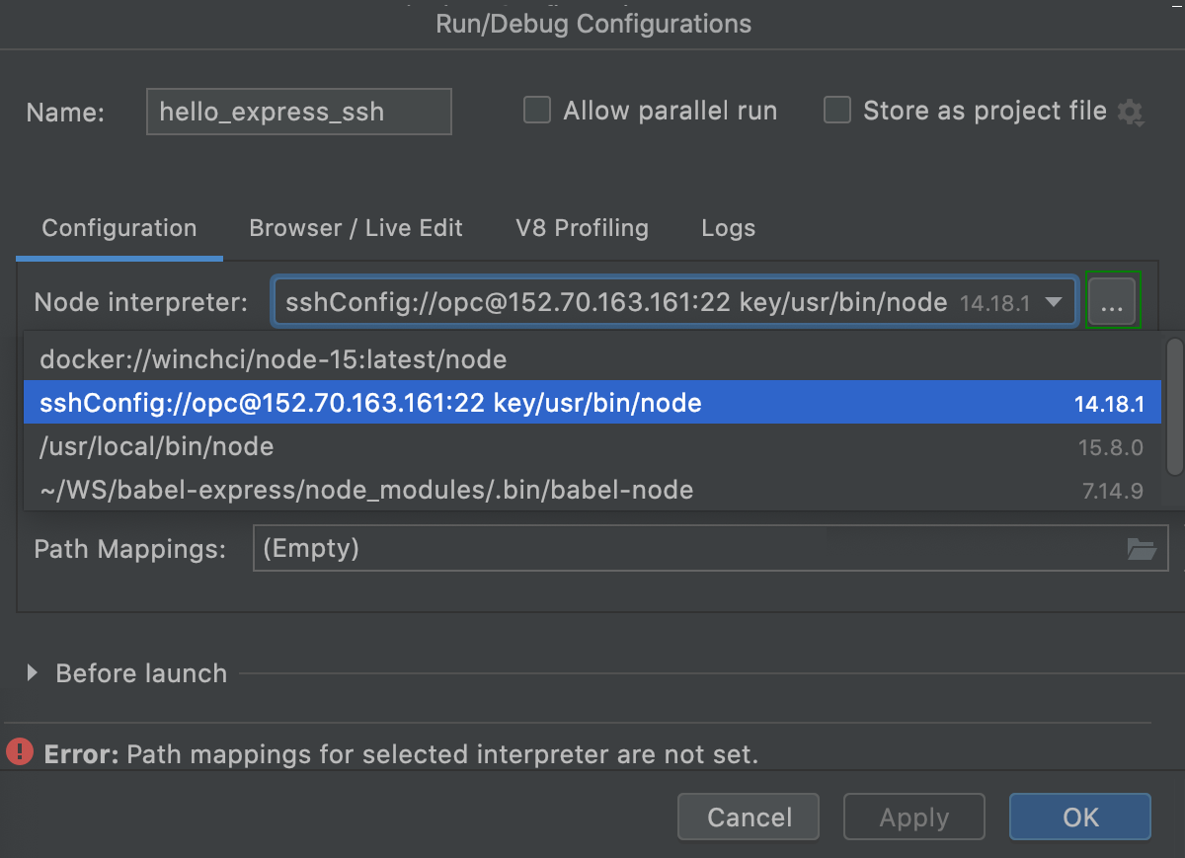Select the babel-node interpreter entry
1185x858 pixels.
[x=363, y=489]
